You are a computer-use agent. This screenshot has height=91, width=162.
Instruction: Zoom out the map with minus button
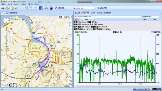6,56
